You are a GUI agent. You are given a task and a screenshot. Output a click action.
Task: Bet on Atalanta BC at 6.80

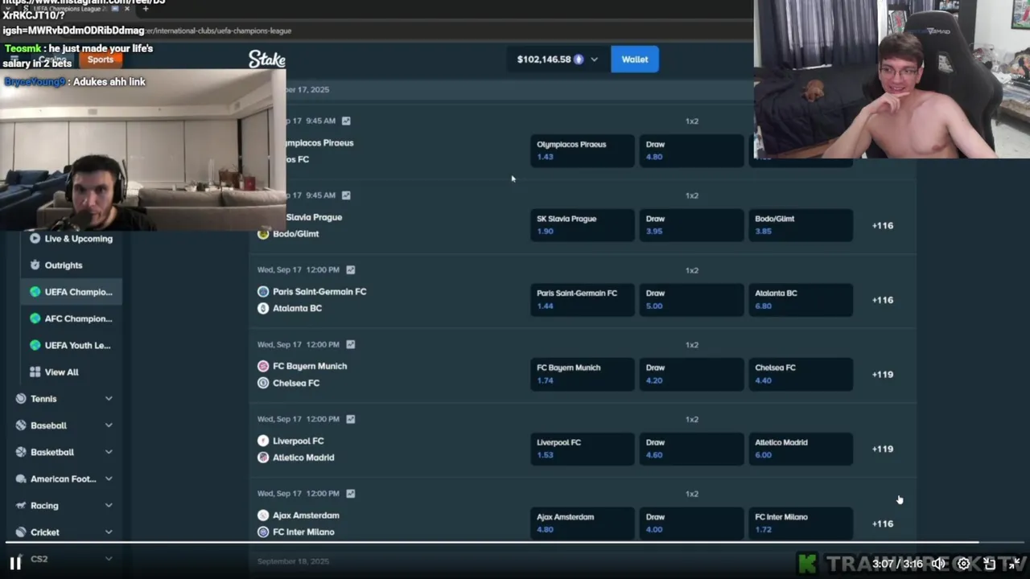(801, 299)
